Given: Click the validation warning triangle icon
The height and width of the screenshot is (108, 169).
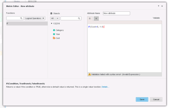Looking at the screenshot, I should pyautogui.click(x=90, y=74).
